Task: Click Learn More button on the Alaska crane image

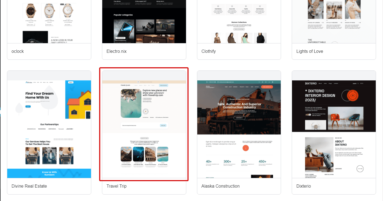Action: [239, 118]
